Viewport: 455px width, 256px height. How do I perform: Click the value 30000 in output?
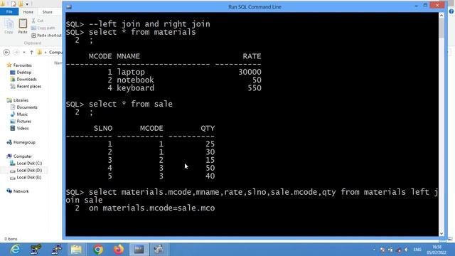(250, 72)
